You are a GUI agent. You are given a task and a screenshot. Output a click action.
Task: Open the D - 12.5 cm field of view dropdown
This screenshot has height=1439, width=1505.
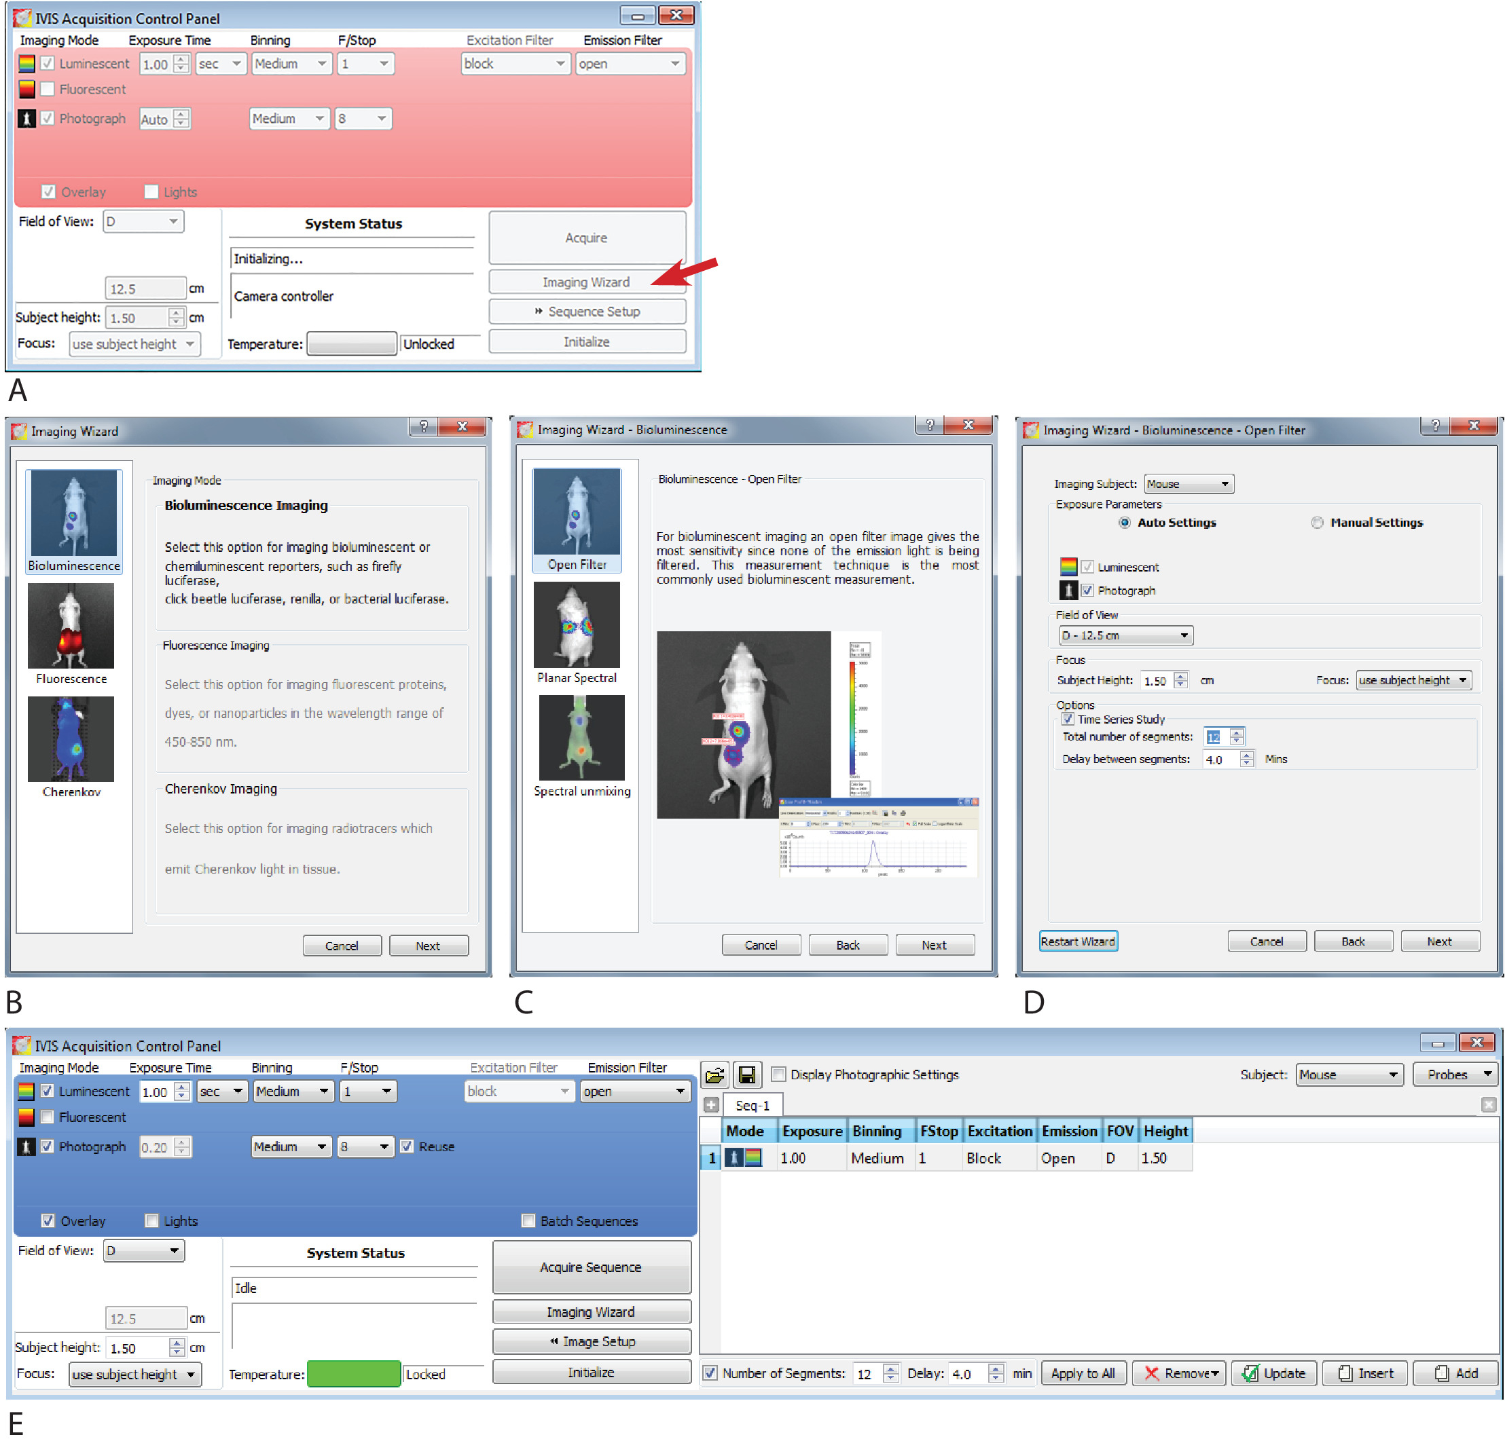coord(1125,635)
